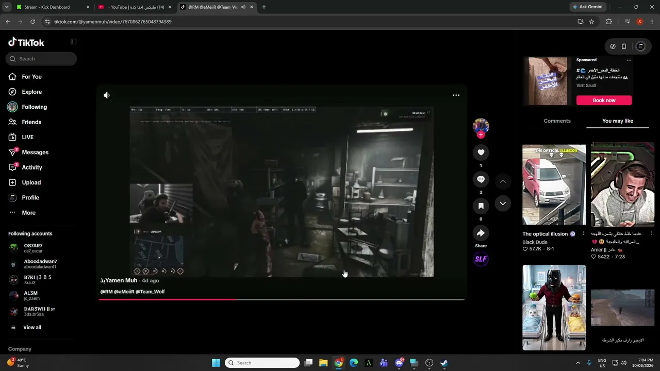Image resolution: width=660 pixels, height=371 pixels.
Task: Click the Get App phone icon
Action: pos(624,46)
